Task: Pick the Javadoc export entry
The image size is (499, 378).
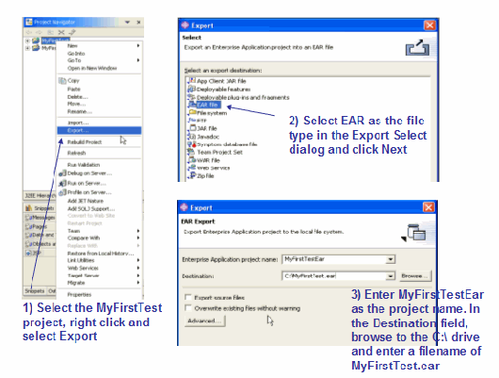Action: (204, 137)
